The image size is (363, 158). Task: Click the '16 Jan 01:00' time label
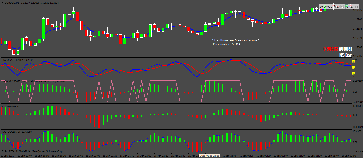tap(298, 156)
